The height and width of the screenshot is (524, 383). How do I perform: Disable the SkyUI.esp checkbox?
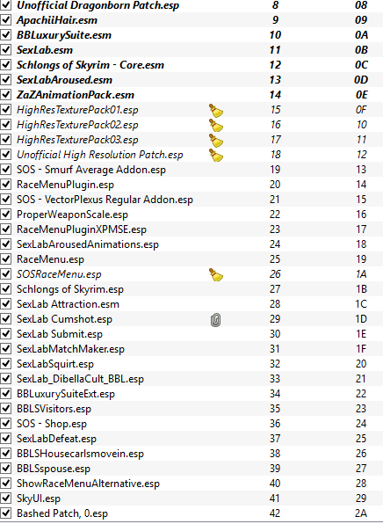5,499
